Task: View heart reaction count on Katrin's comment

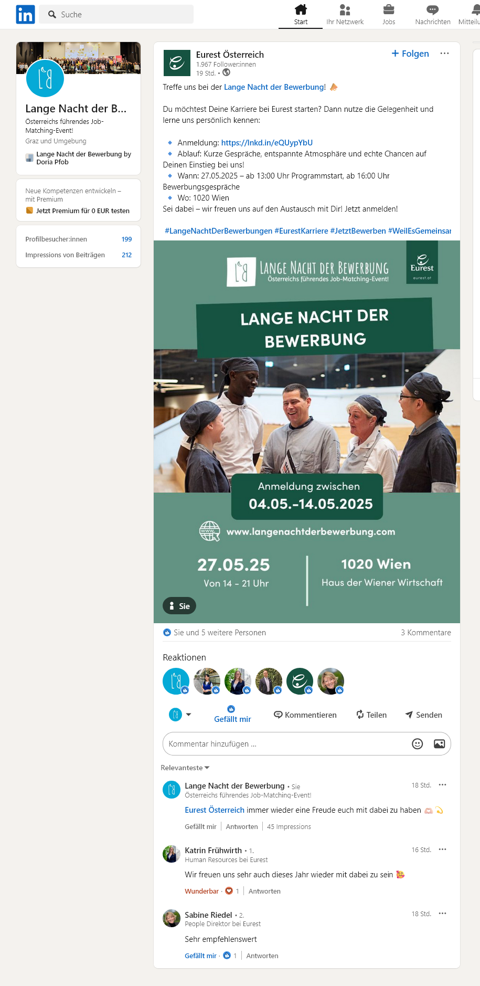Action: [x=232, y=891]
